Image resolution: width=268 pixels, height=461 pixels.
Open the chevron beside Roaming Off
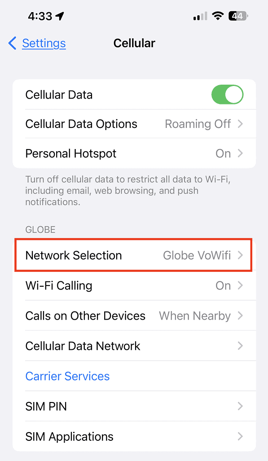point(240,124)
